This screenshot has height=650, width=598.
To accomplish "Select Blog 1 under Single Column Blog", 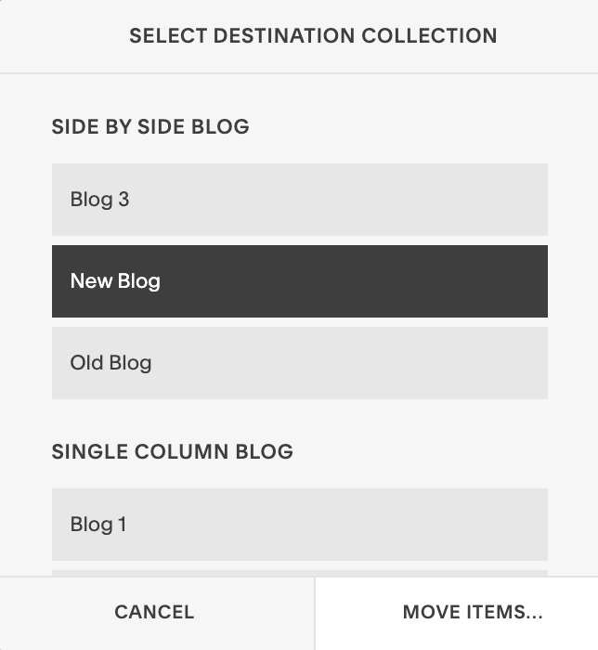I will (x=300, y=525).
